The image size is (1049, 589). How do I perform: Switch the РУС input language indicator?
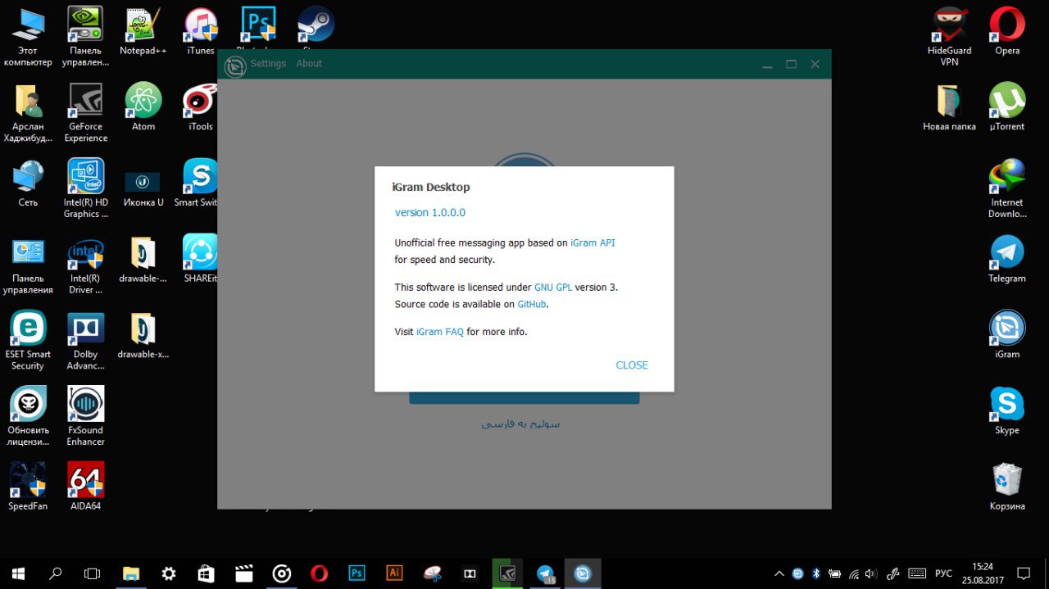(943, 573)
